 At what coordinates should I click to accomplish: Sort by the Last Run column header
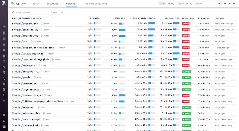pyautogui.click(x=219, y=18)
